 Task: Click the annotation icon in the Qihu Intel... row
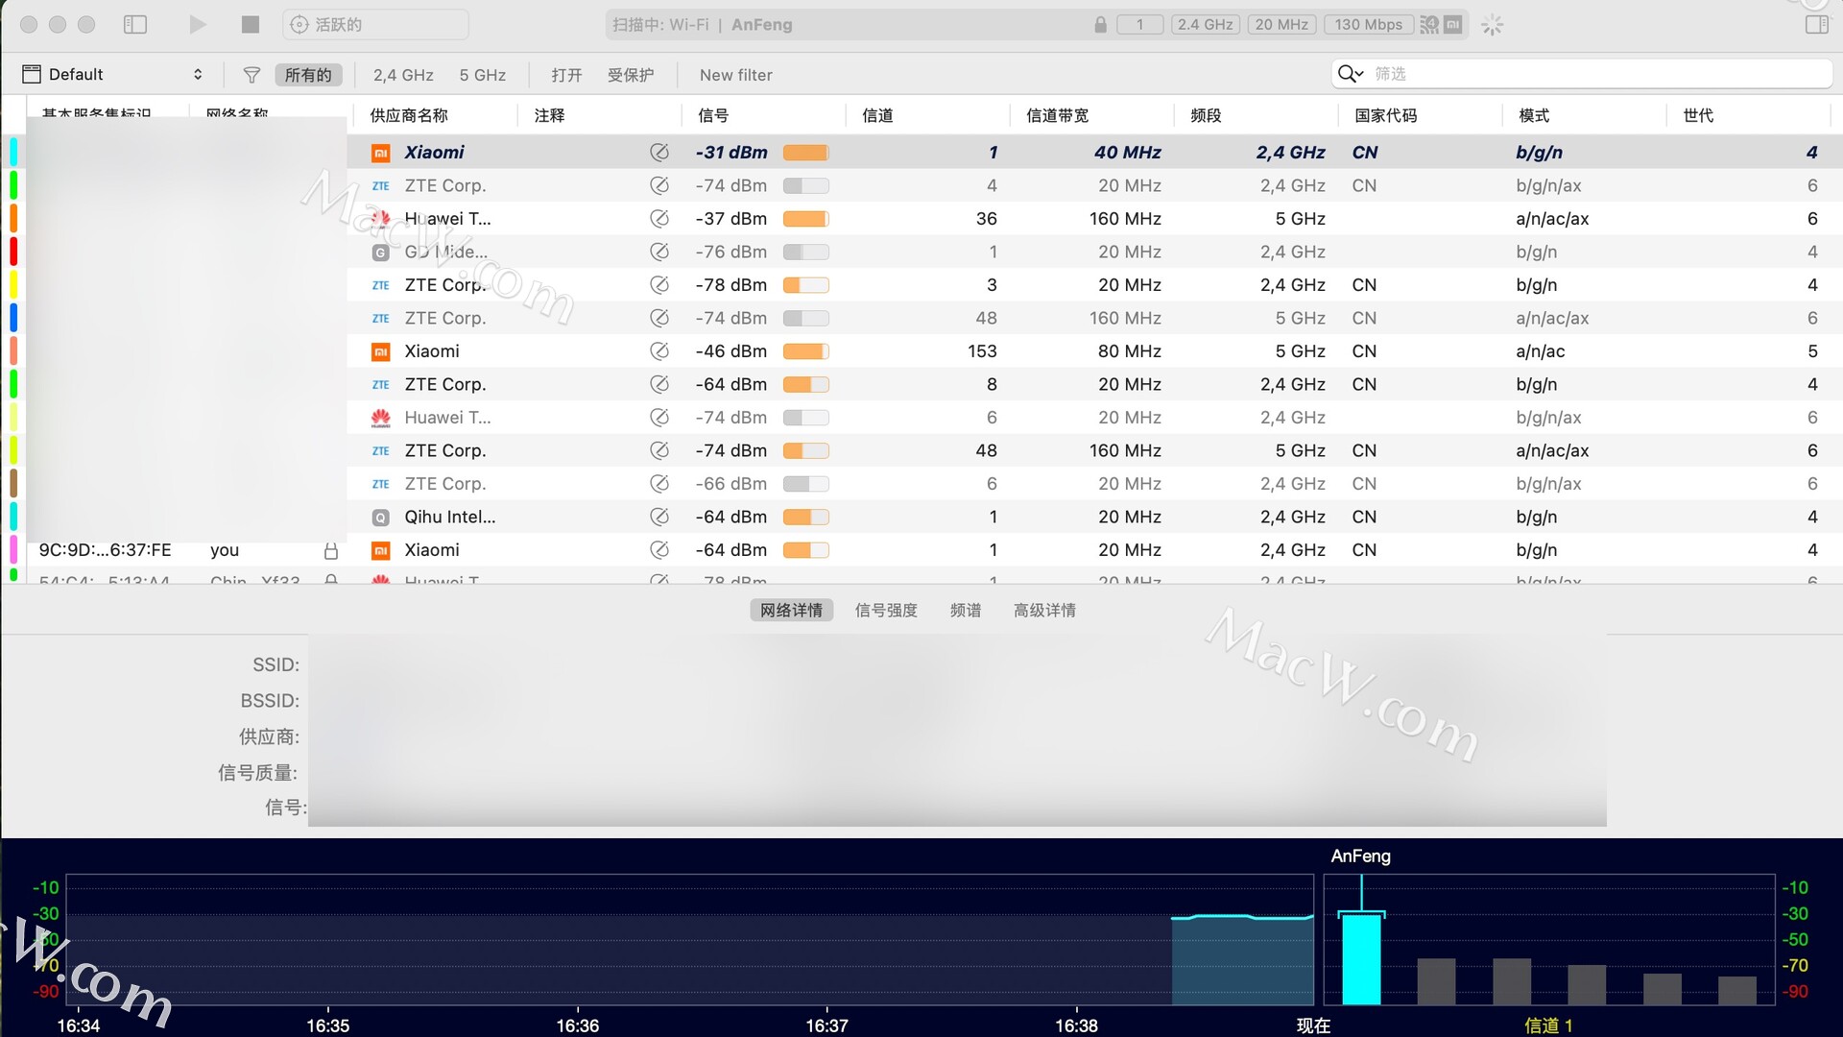pyautogui.click(x=659, y=517)
